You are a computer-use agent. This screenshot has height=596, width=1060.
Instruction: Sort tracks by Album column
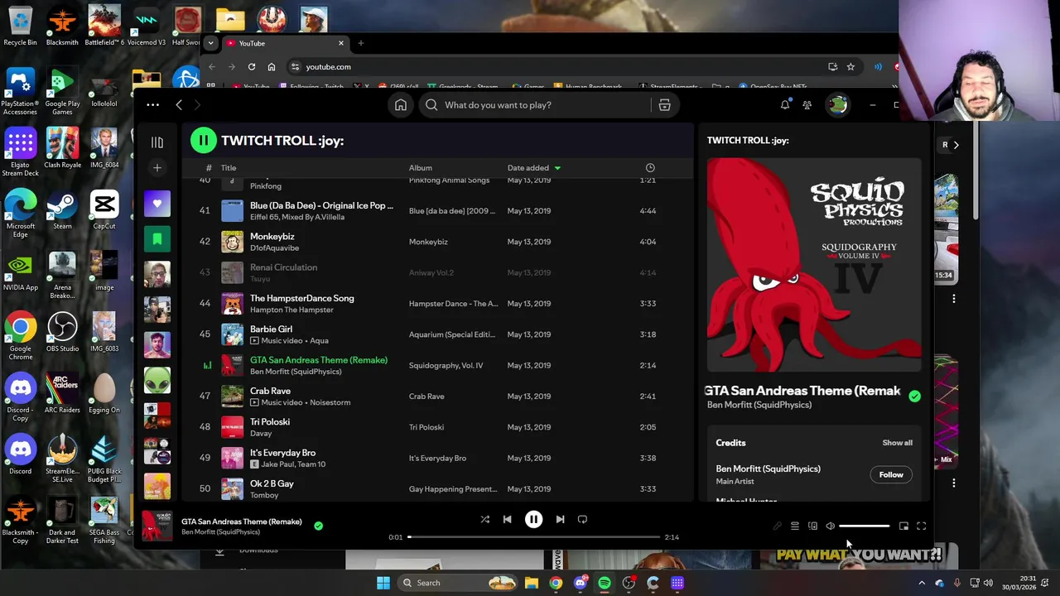tap(420, 168)
